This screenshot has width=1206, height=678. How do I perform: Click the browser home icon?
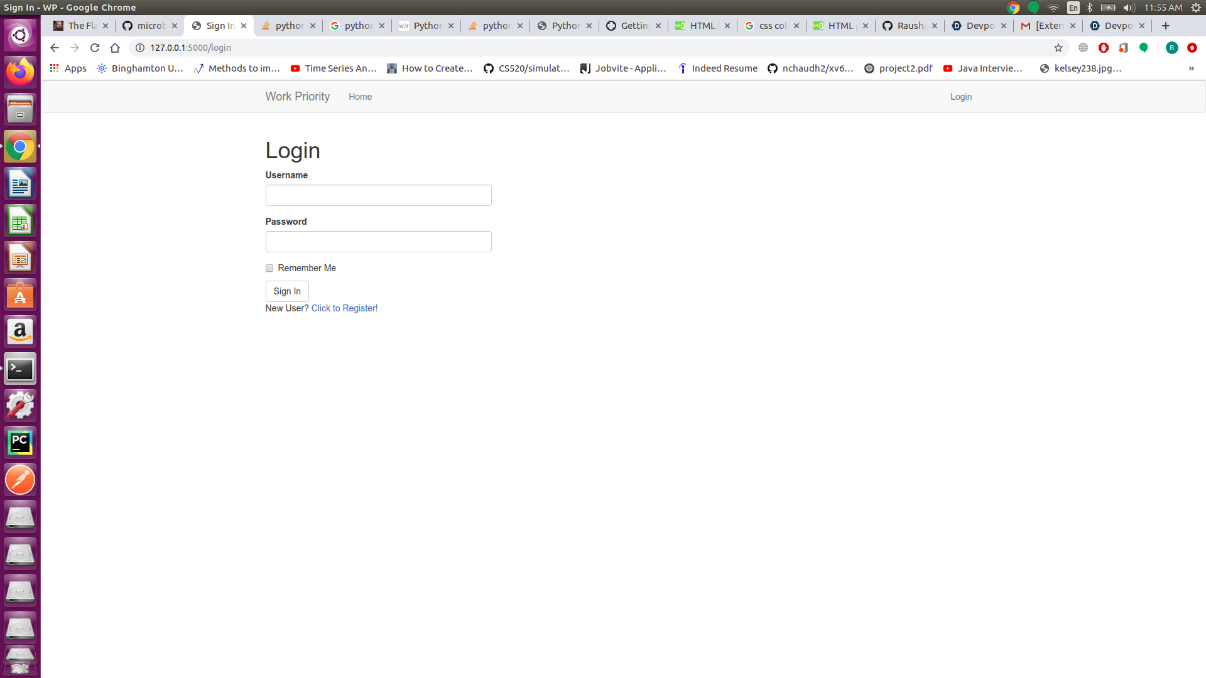click(115, 48)
